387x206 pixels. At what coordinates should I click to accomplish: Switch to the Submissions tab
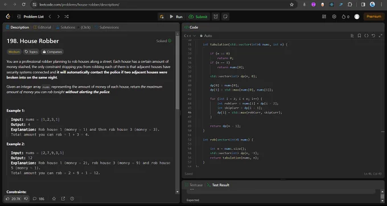coord(107,27)
